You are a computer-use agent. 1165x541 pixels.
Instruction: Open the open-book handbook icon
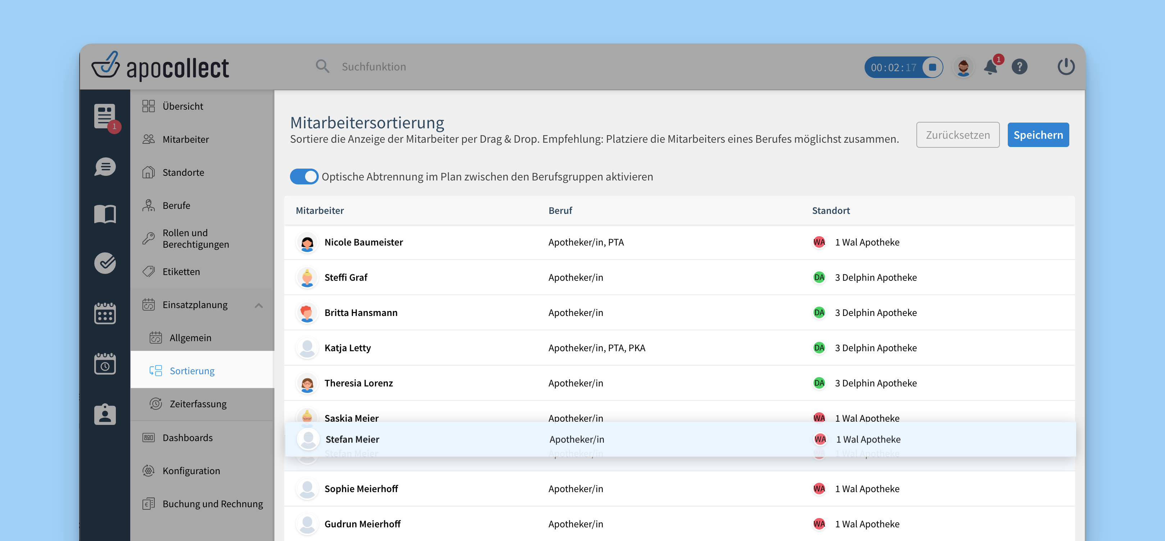pyautogui.click(x=105, y=214)
